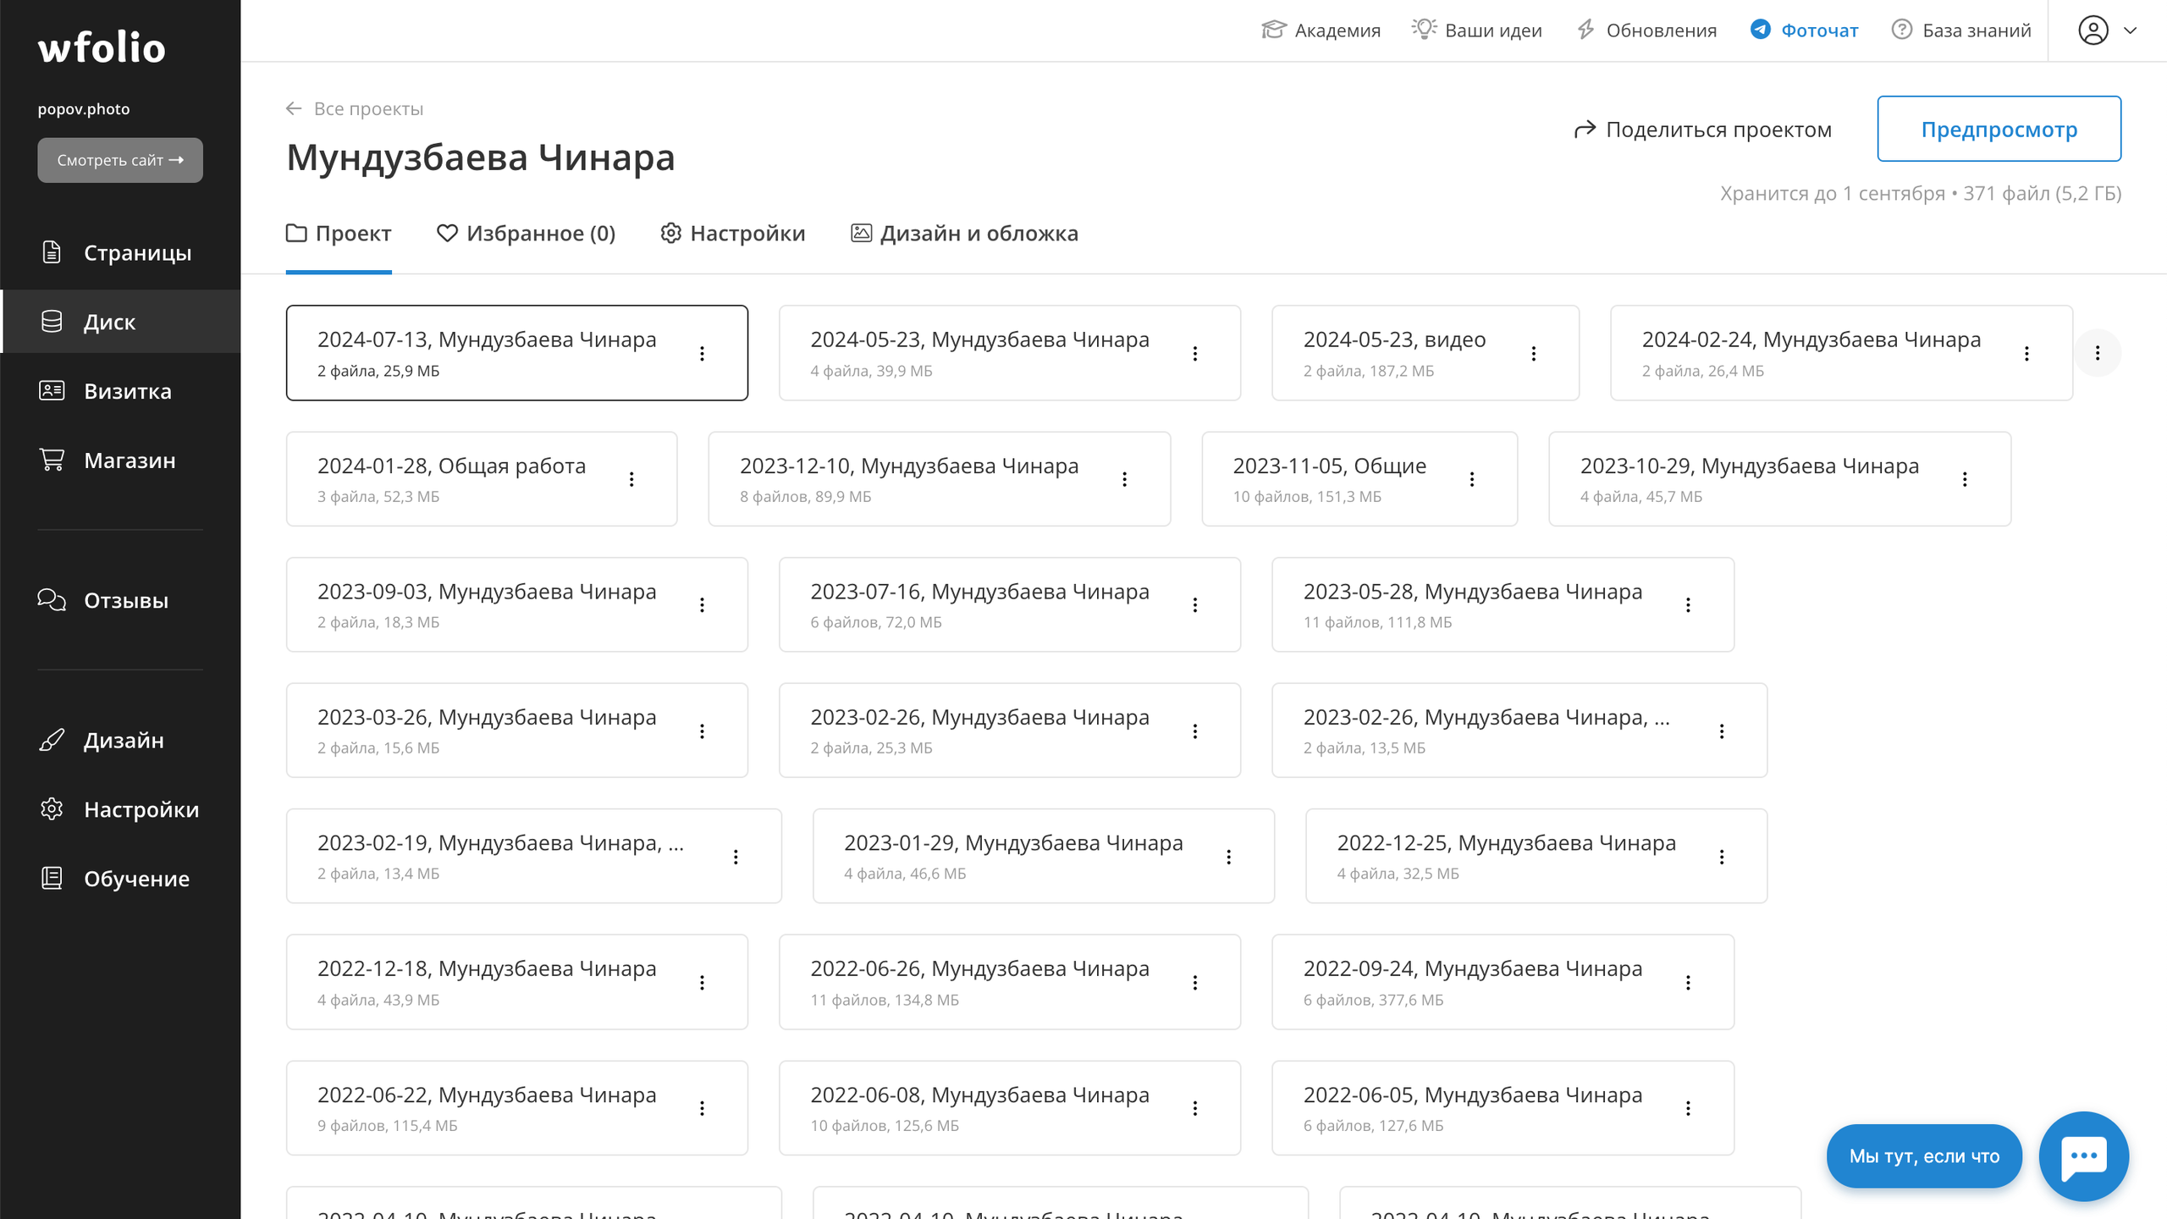
Task: Open the chat bubble support widget
Action: pyautogui.click(x=2083, y=1156)
